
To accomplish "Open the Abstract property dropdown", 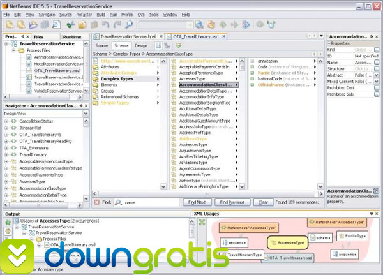I will 378,74.
